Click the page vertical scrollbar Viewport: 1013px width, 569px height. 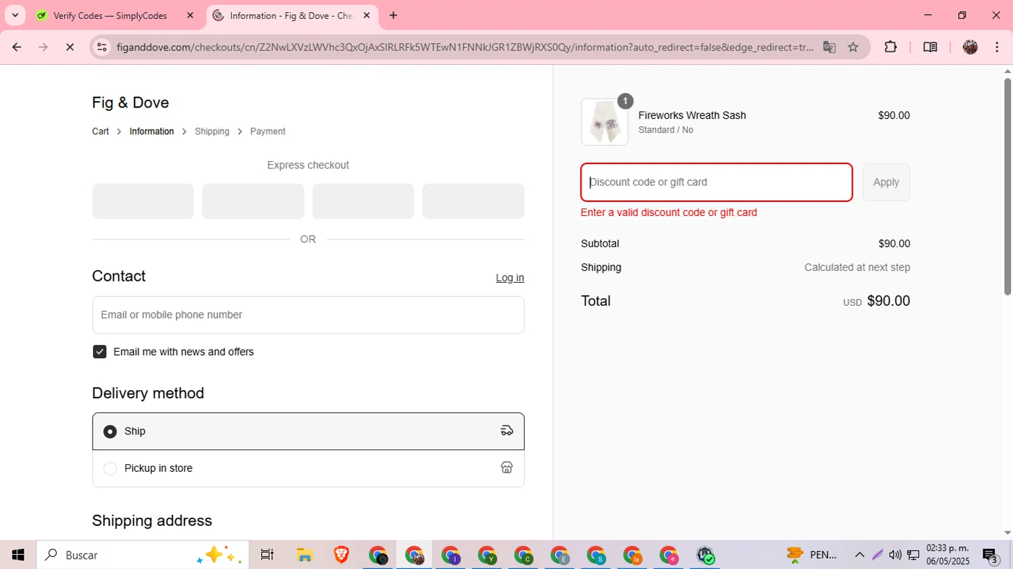[x=1008, y=187]
